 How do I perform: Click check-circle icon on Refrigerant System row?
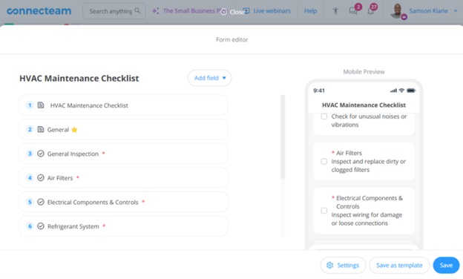41,226
